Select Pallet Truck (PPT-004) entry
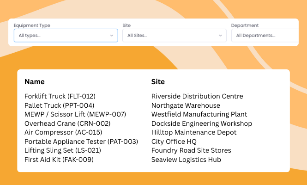 [59, 105]
